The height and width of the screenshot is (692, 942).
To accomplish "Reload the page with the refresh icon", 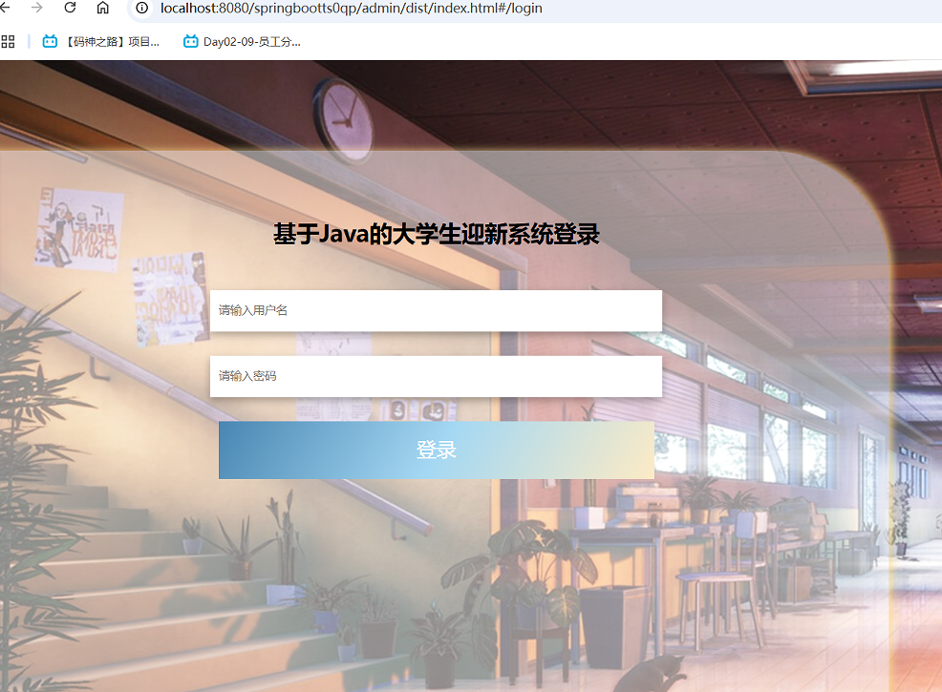I will [x=70, y=8].
